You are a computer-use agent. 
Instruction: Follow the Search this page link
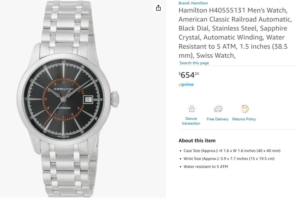tap(194, 63)
